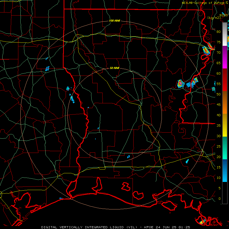Click the 55 value on the scale
This screenshot has width=229, height=229.
tap(219, 84)
